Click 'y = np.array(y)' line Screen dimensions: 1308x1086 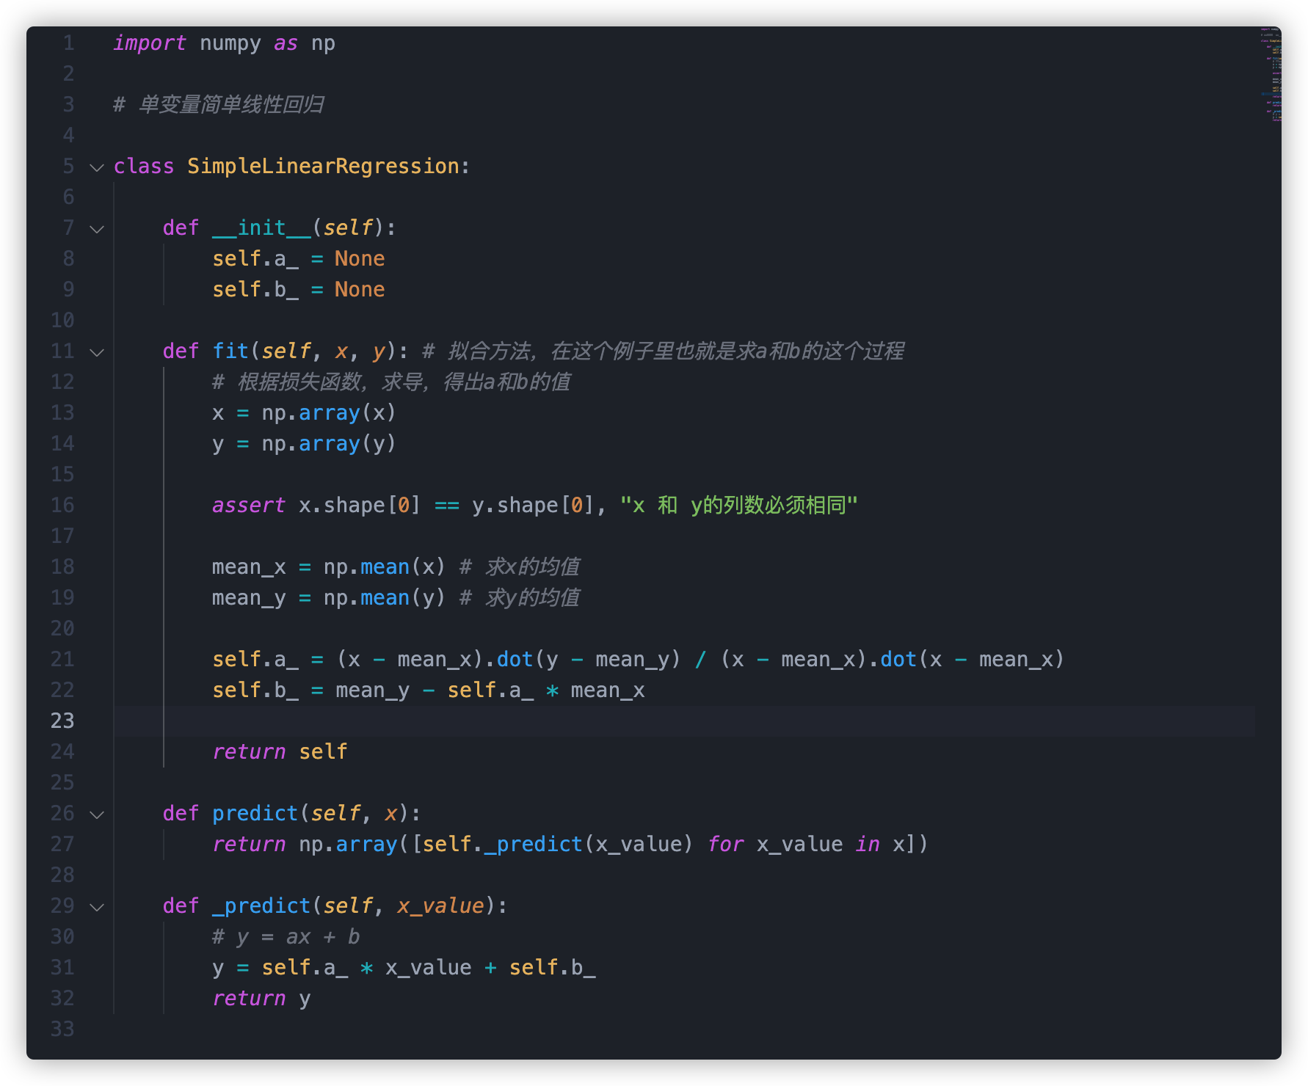[x=304, y=444]
